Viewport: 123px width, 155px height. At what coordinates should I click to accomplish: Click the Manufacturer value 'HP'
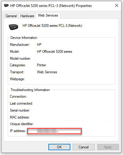pos(39,45)
